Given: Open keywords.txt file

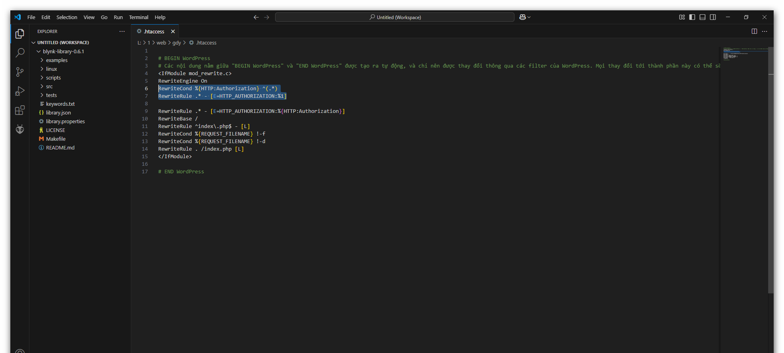Looking at the screenshot, I should tap(80, 104).
